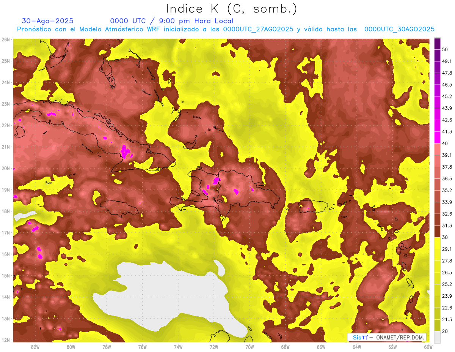Click the '43.9' legend value
Viewport: 455px width, 352px height.
(x=447, y=108)
